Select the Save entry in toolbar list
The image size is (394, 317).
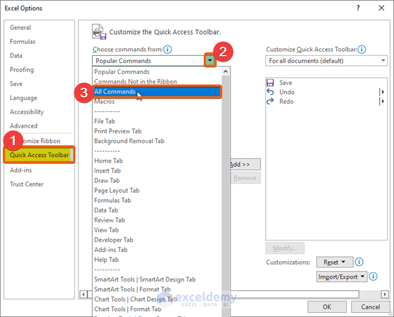click(x=326, y=83)
